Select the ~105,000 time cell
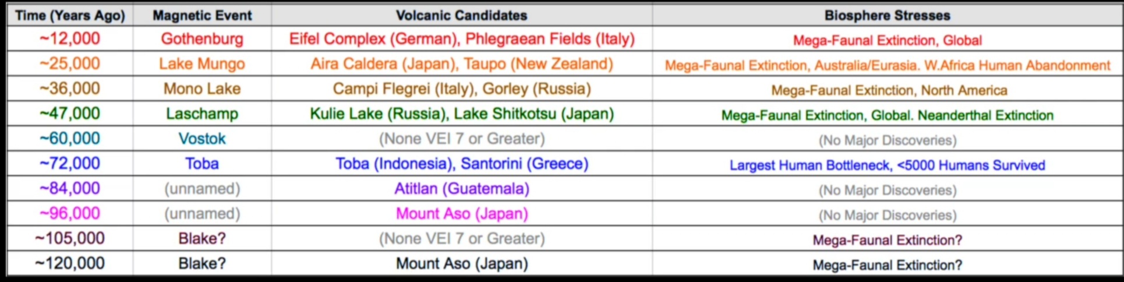 [70, 238]
